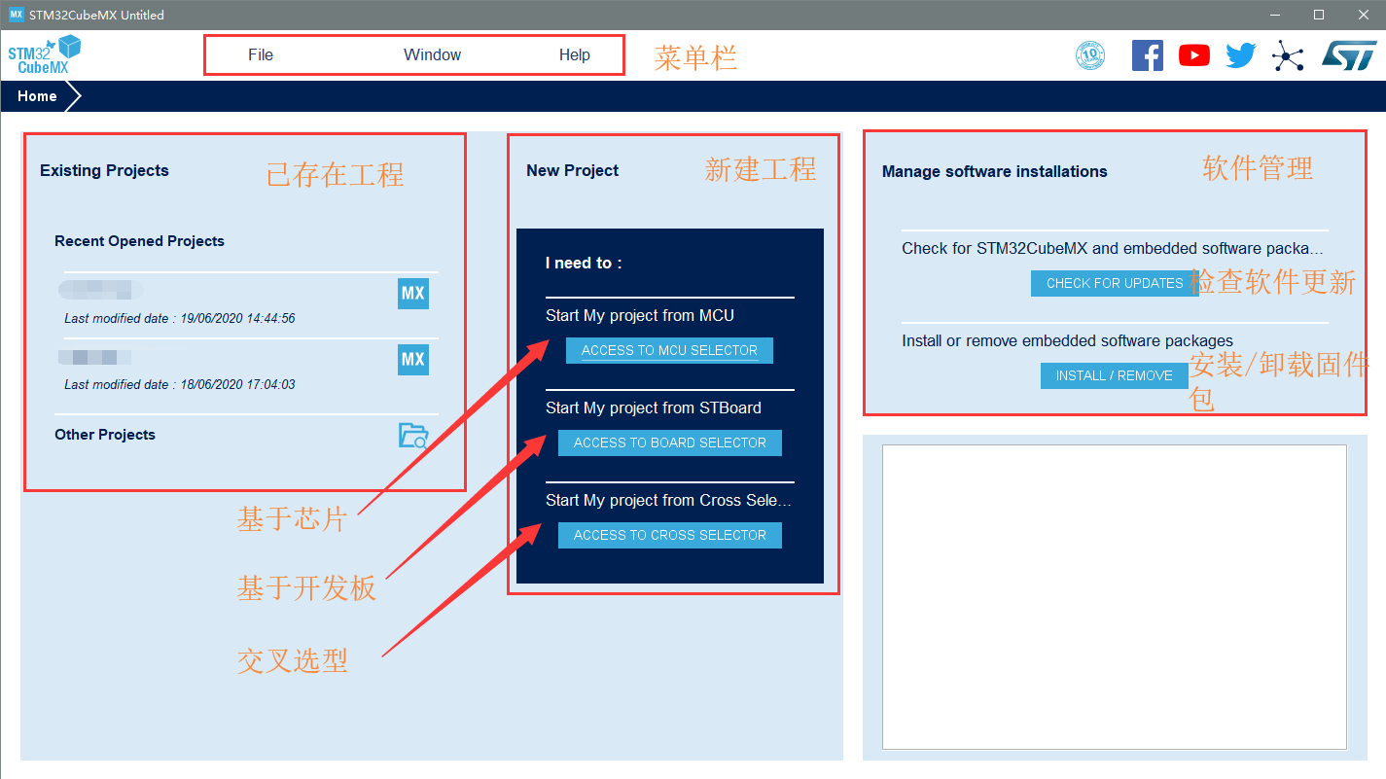Browse other projects via folder search icon

click(413, 435)
